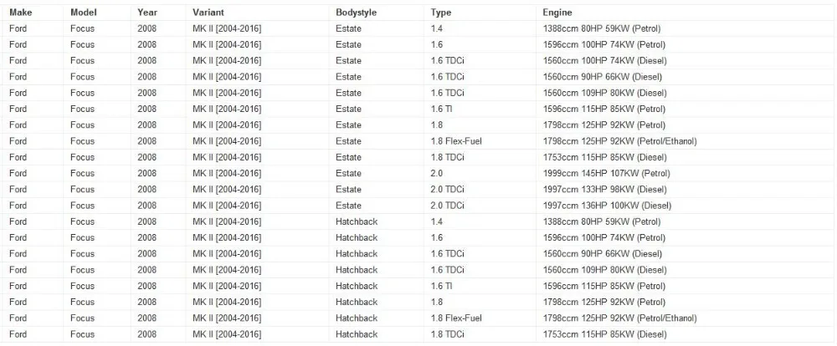Select the Estate 1560ccm 100HP 74KW engine cell
The image size is (837, 346).
[685, 61]
